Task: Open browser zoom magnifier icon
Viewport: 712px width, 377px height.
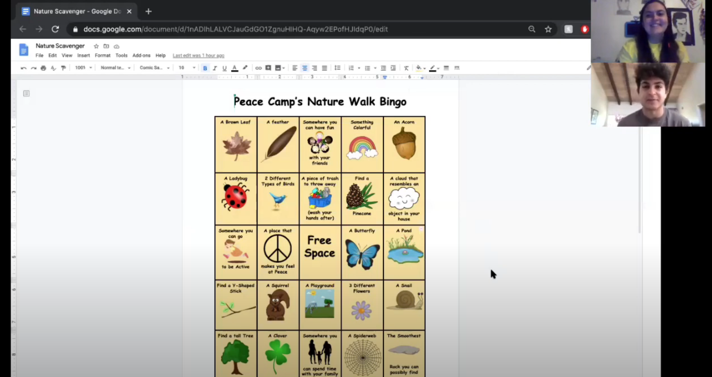Action: coord(532,29)
